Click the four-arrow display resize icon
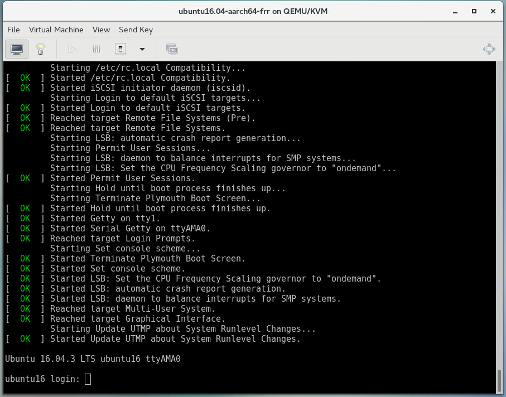Image resolution: width=506 pixels, height=397 pixels. 489,49
